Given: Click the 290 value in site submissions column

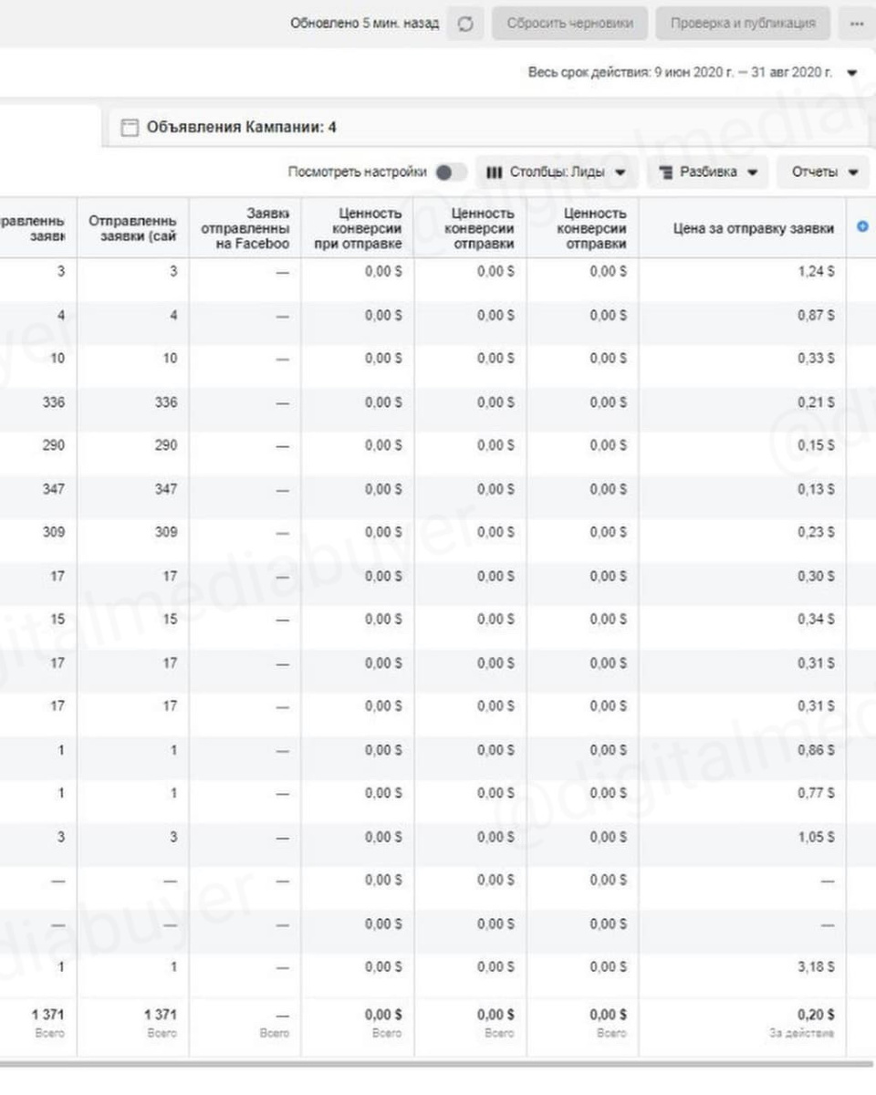Looking at the screenshot, I should coord(166,445).
